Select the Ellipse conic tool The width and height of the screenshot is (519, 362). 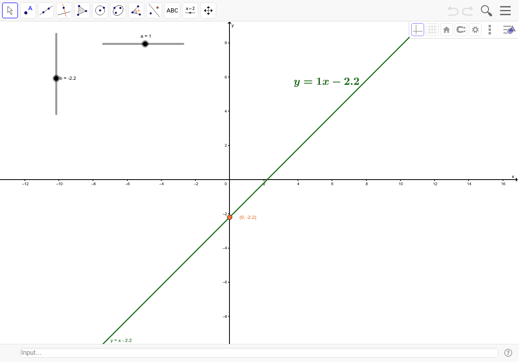pos(118,10)
